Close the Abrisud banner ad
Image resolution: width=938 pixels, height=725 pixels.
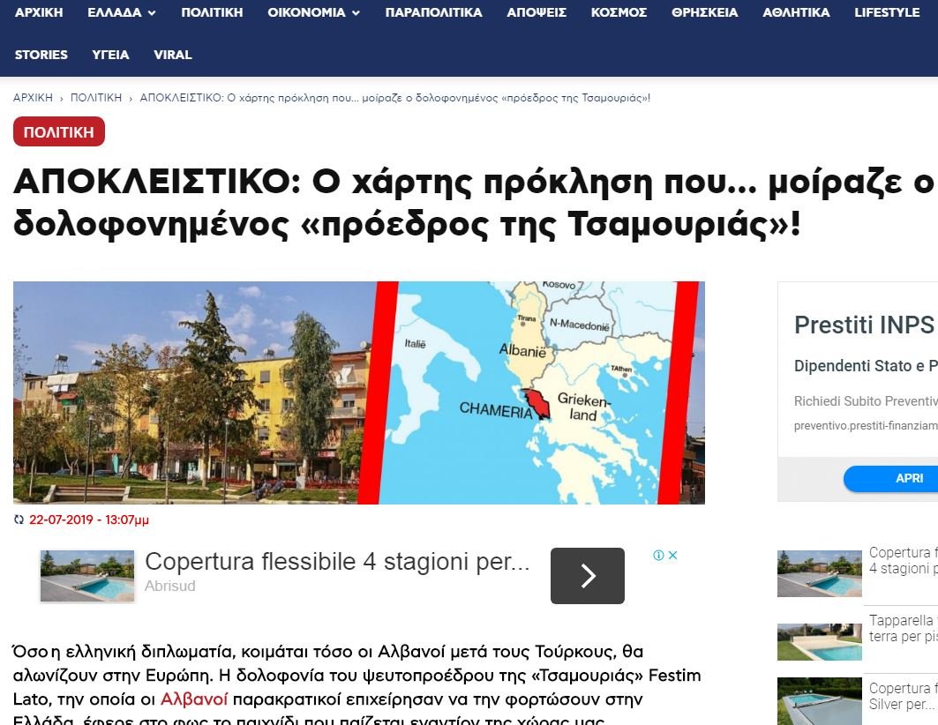[x=672, y=555]
